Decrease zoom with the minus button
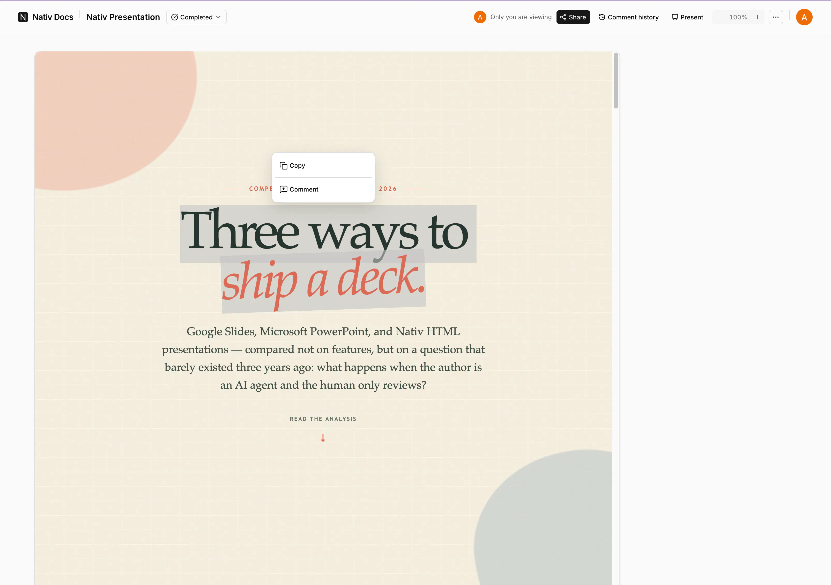 719,17
